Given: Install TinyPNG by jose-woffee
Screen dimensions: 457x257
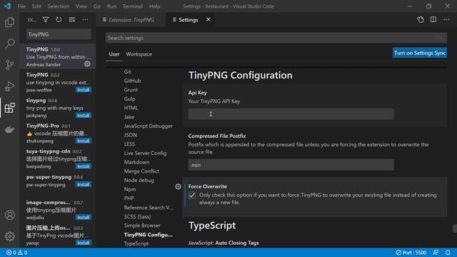Looking at the screenshot, I should 83,90.
